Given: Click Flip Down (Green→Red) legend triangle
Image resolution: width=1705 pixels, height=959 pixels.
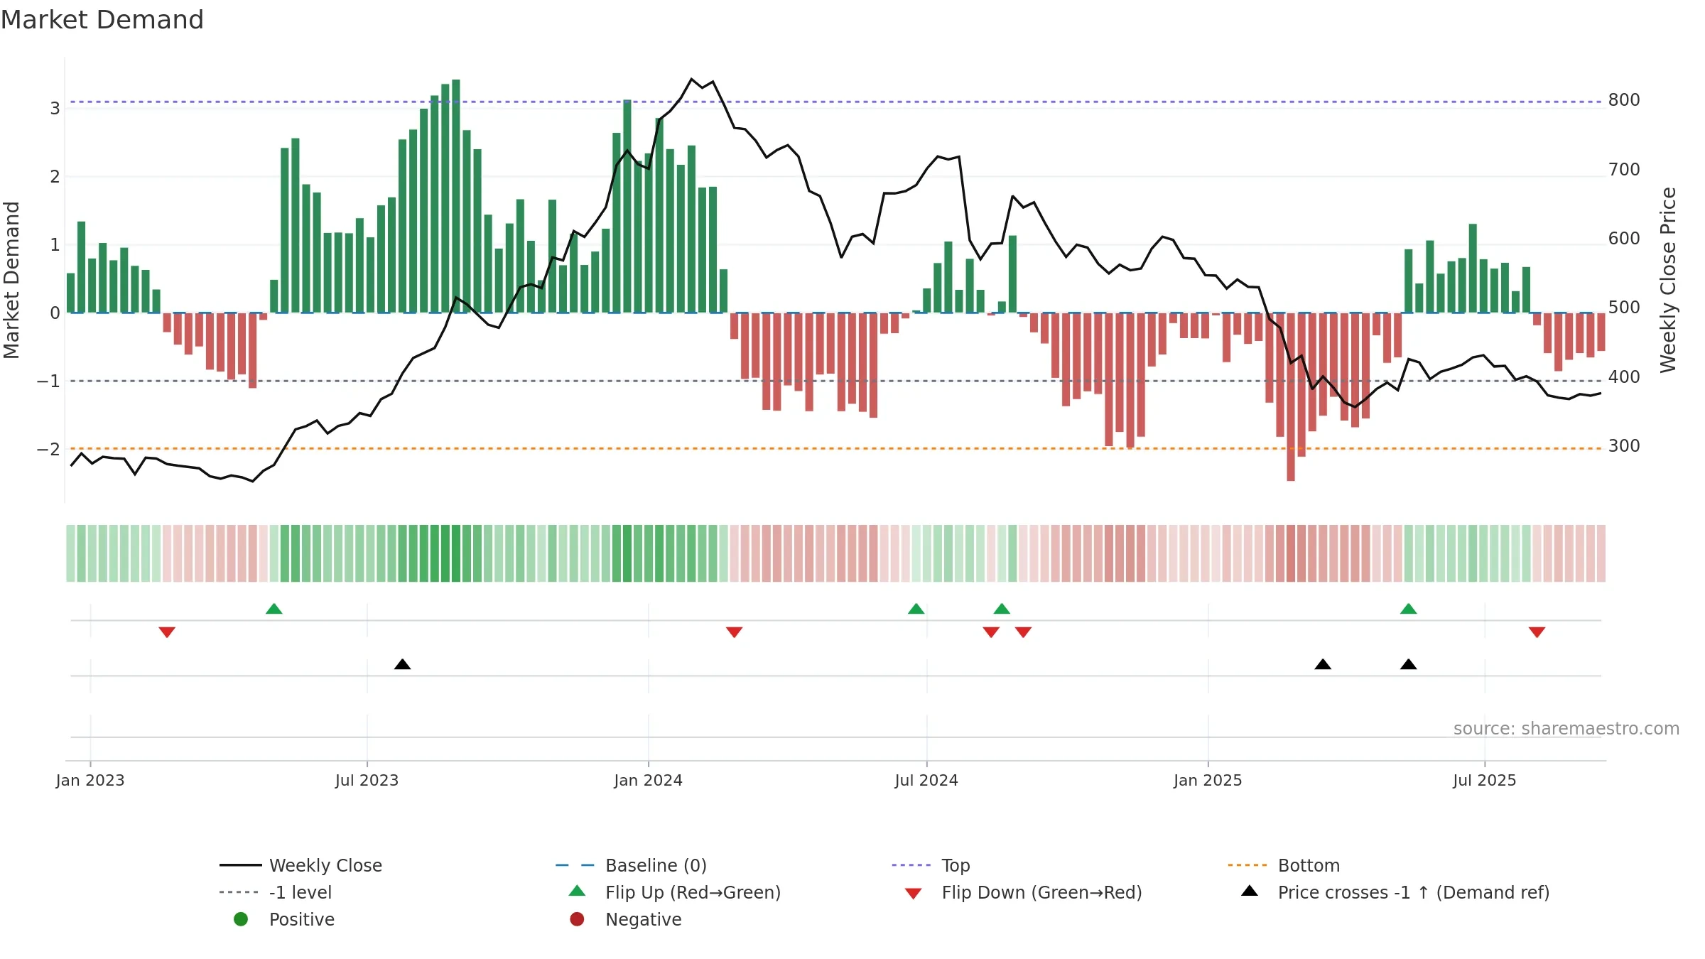Looking at the screenshot, I should [914, 894].
